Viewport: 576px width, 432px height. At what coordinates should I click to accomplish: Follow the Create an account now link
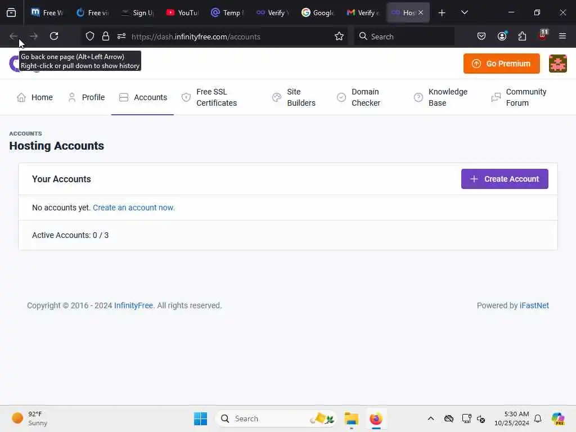[134, 208]
